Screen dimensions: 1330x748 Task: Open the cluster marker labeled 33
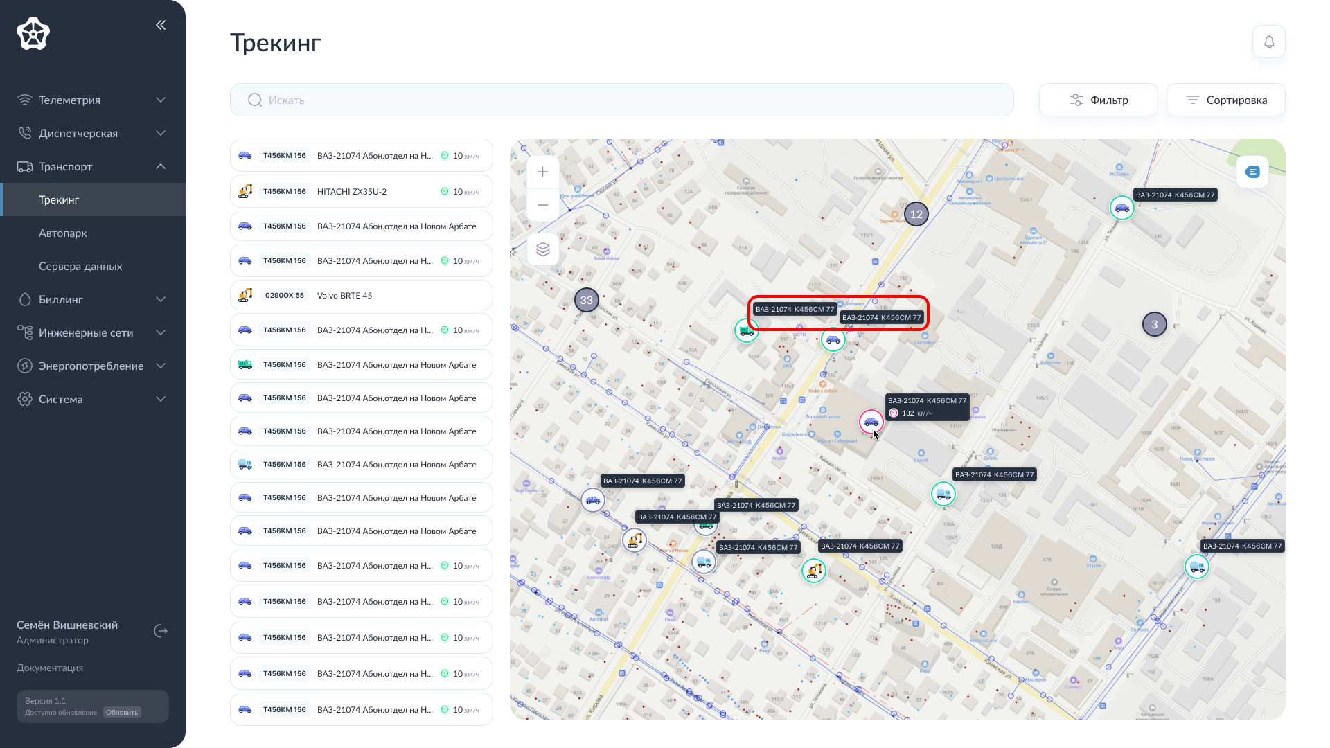click(x=587, y=300)
